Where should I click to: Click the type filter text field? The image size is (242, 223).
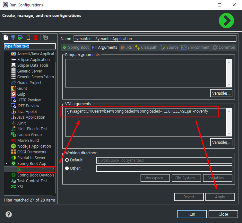click(30, 46)
